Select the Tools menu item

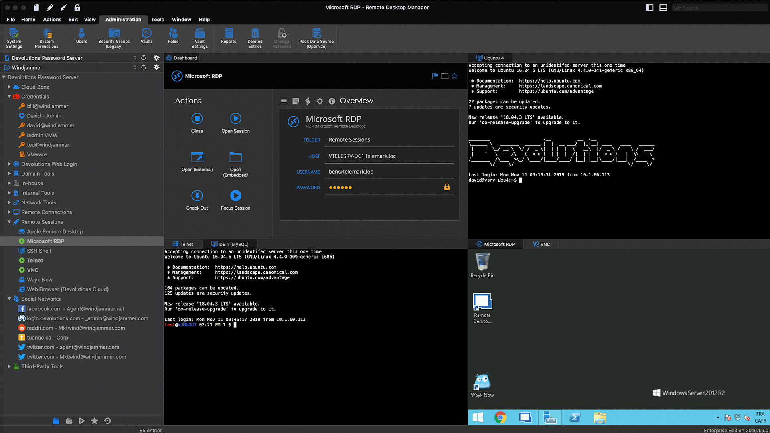[x=156, y=19]
